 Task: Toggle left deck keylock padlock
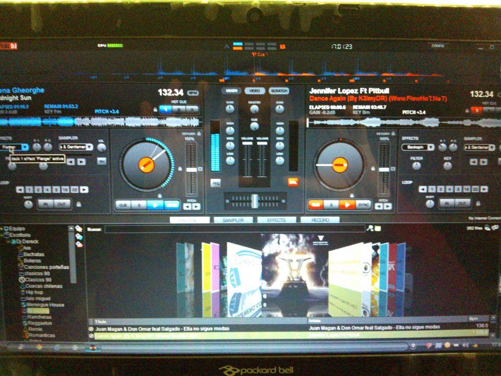tap(199, 133)
